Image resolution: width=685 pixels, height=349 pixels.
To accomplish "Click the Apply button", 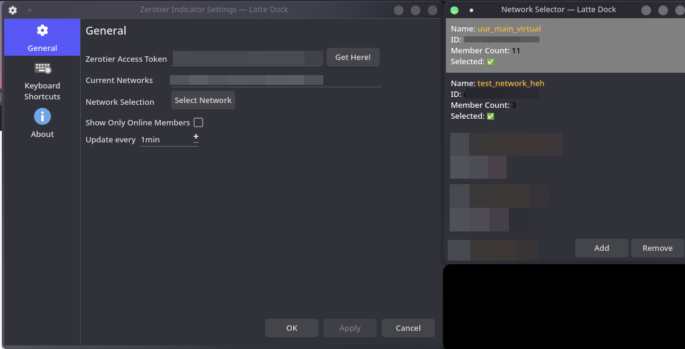I will click(x=350, y=328).
